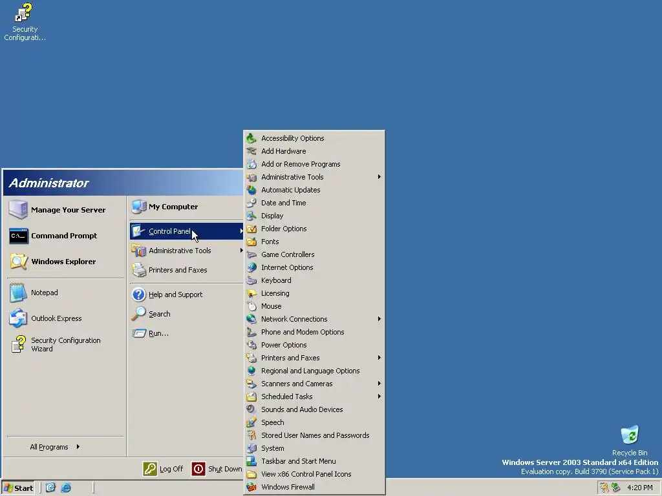Click the Licensing icon
Viewport: 662px width, 496px height.
click(251, 293)
